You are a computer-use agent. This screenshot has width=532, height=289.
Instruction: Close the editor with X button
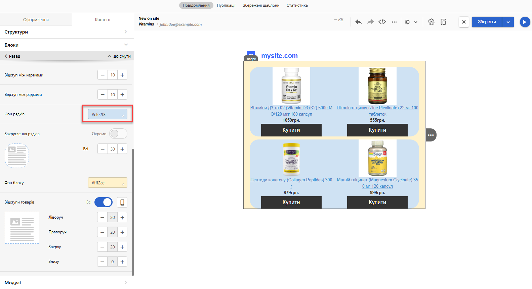pos(464,22)
